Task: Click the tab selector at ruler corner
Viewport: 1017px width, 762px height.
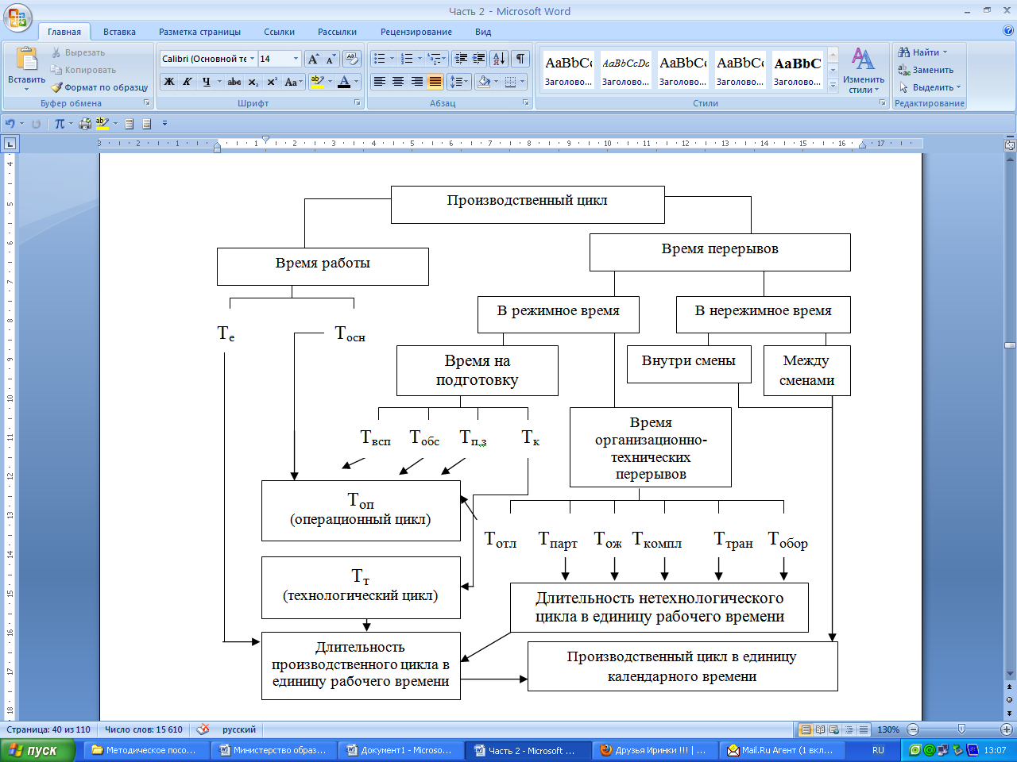Action: click(x=10, y=144)
